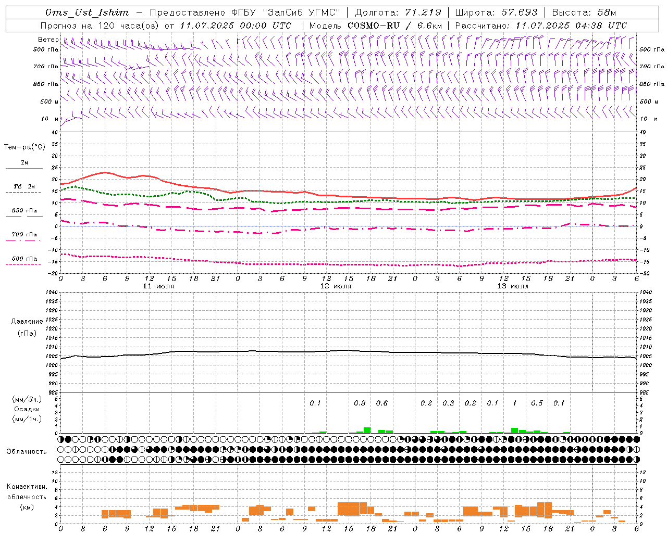Select the precipitation value '0.3'
Screen dimensions: 667x533
pyautogui.click(x=448, y=403)
